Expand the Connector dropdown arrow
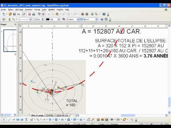This screenshot has width=171, height=128. pos(41,119)
